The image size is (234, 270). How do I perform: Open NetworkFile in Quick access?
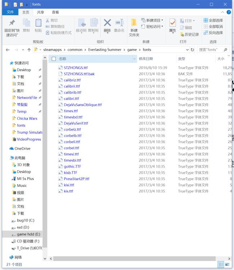27,98
